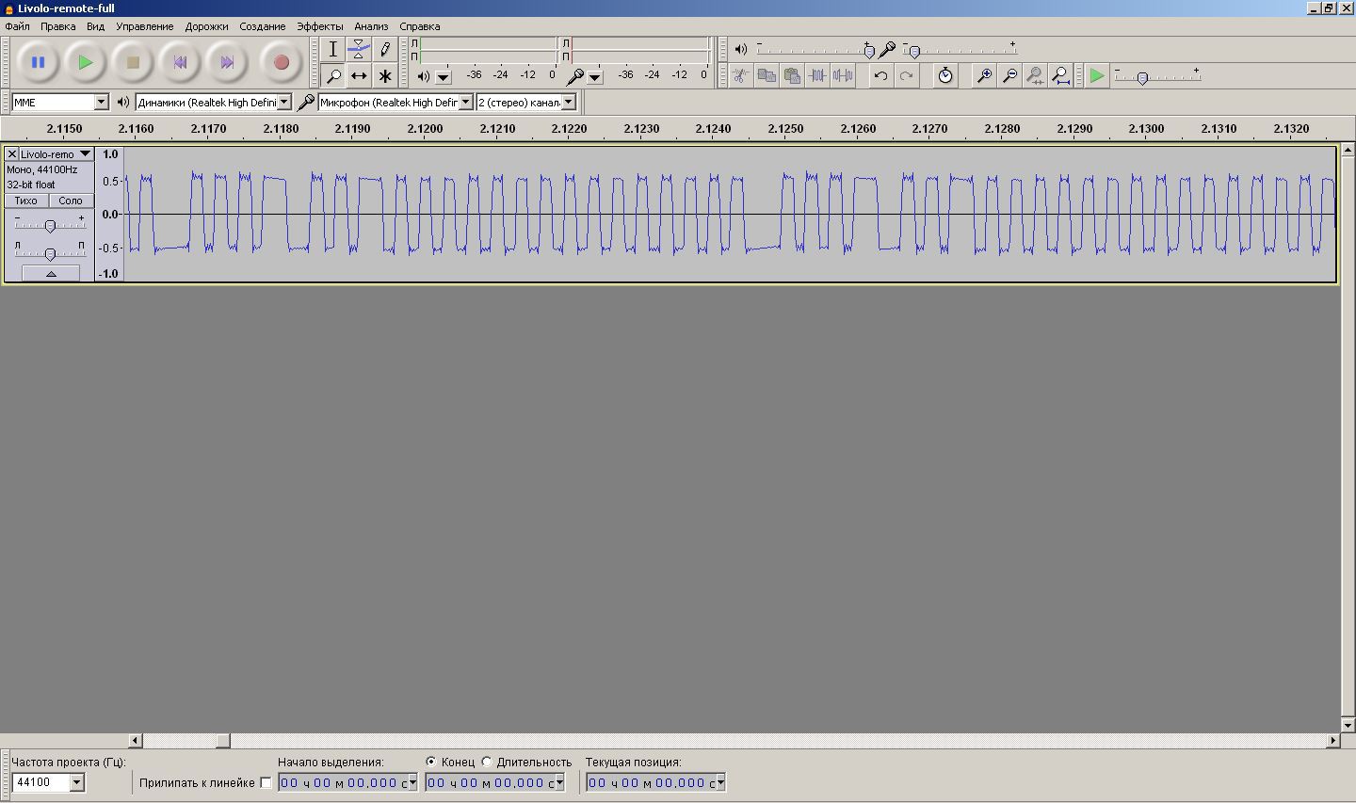The width and height of the screenshot is (1356, 803).
Task: Stop playback with the Stop button
Action: coord(133,63)
